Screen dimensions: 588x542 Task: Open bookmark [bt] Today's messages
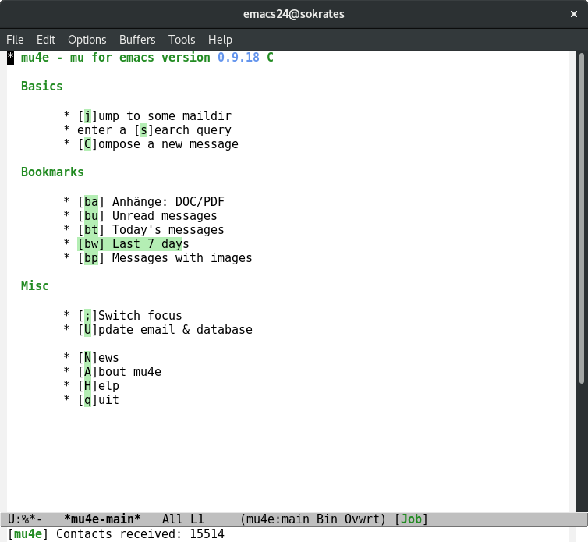[151, 229]
